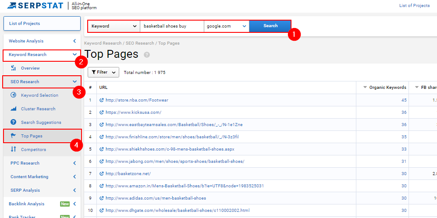Click the Competitors arrows icon

pos(14,150)
